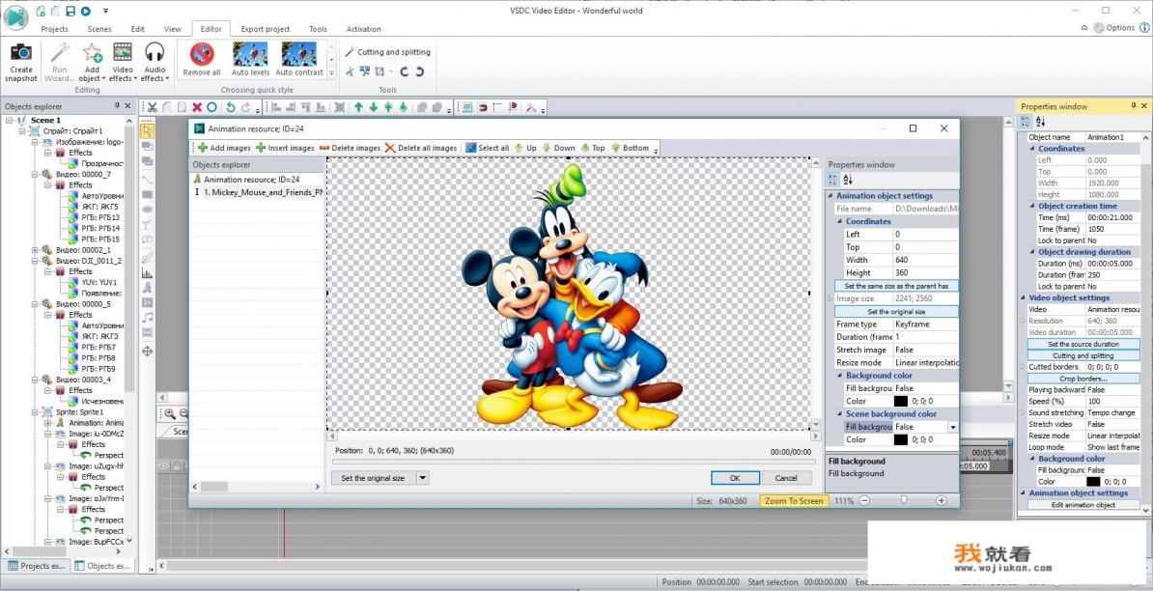Click the Bottom button in the dialog toolbar
This screenshot has height=591, width=1153.
(x=631, y=148)
